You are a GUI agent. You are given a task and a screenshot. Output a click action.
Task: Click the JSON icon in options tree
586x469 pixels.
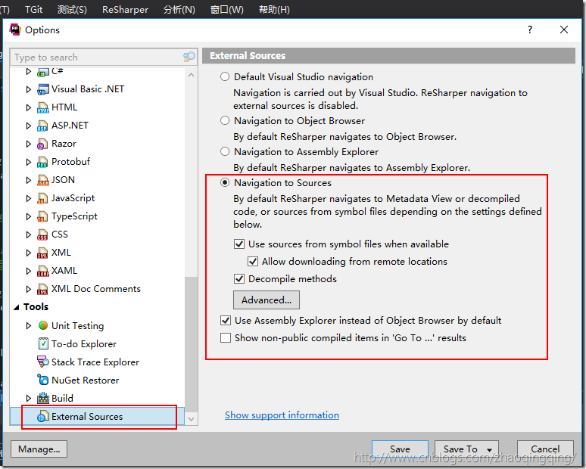click(42, 180)
